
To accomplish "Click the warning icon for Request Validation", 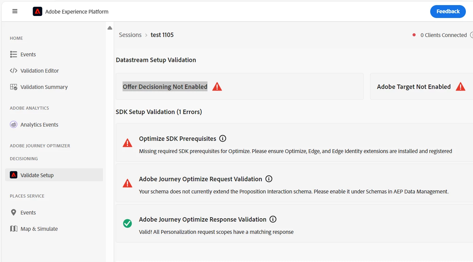I will [127, 183].
